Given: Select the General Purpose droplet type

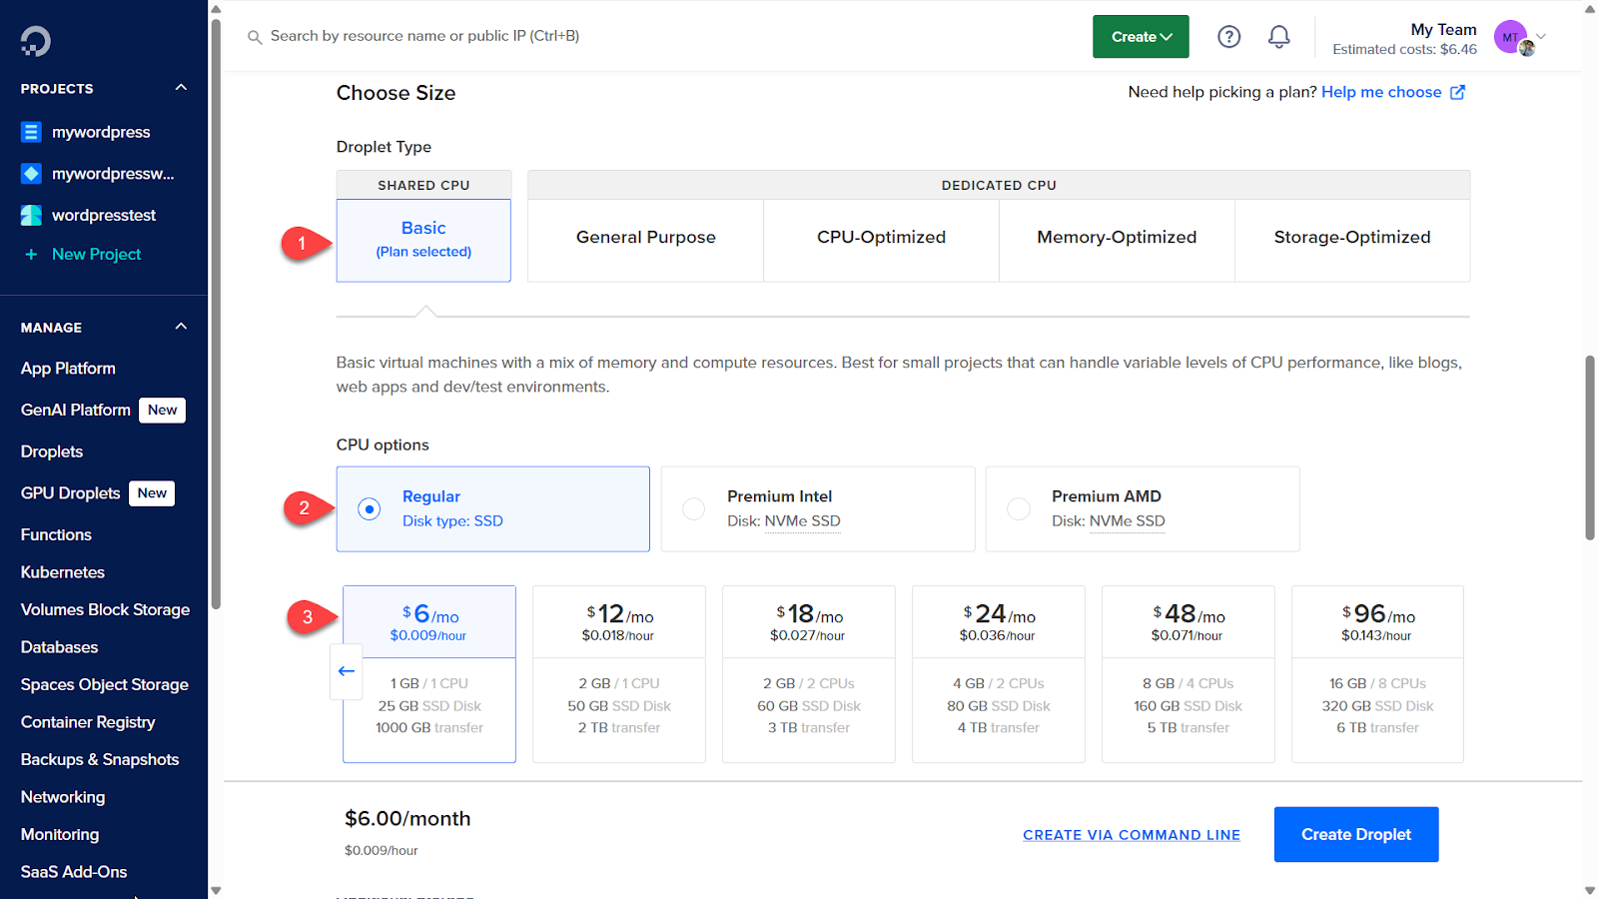Looking at the screenshot, I should click(x=645, y=240).
